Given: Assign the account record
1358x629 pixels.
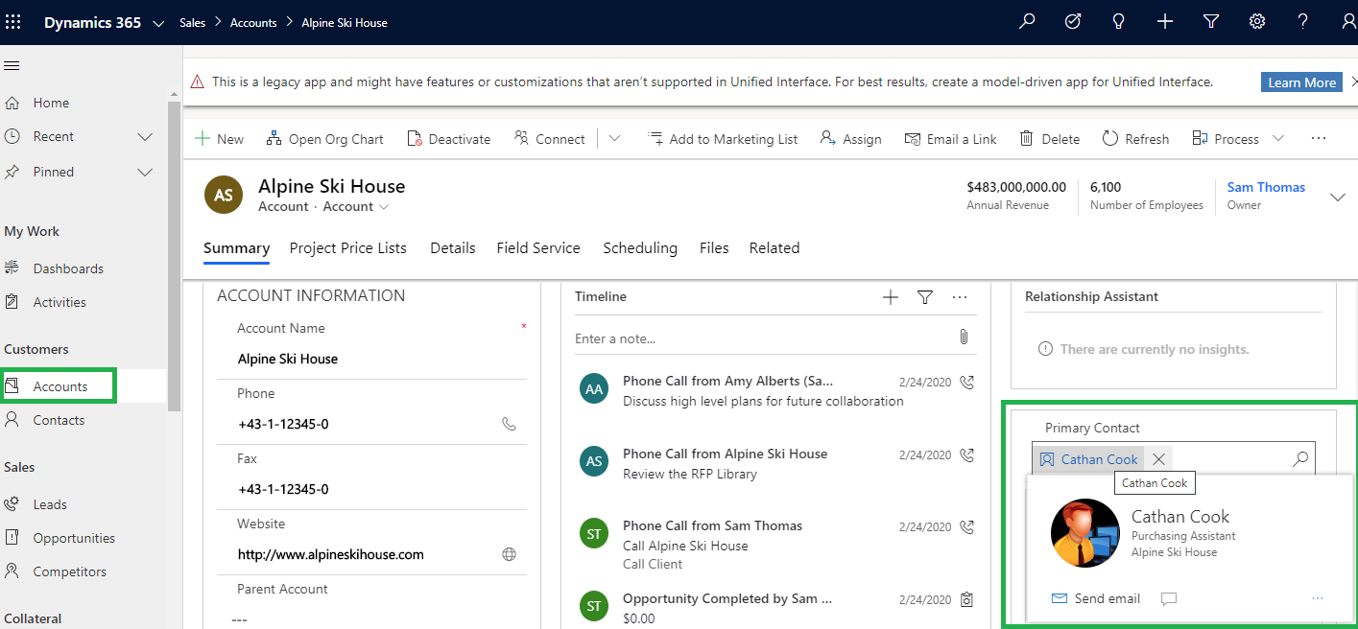Looking at the screenshot, I should pos(851,139).
